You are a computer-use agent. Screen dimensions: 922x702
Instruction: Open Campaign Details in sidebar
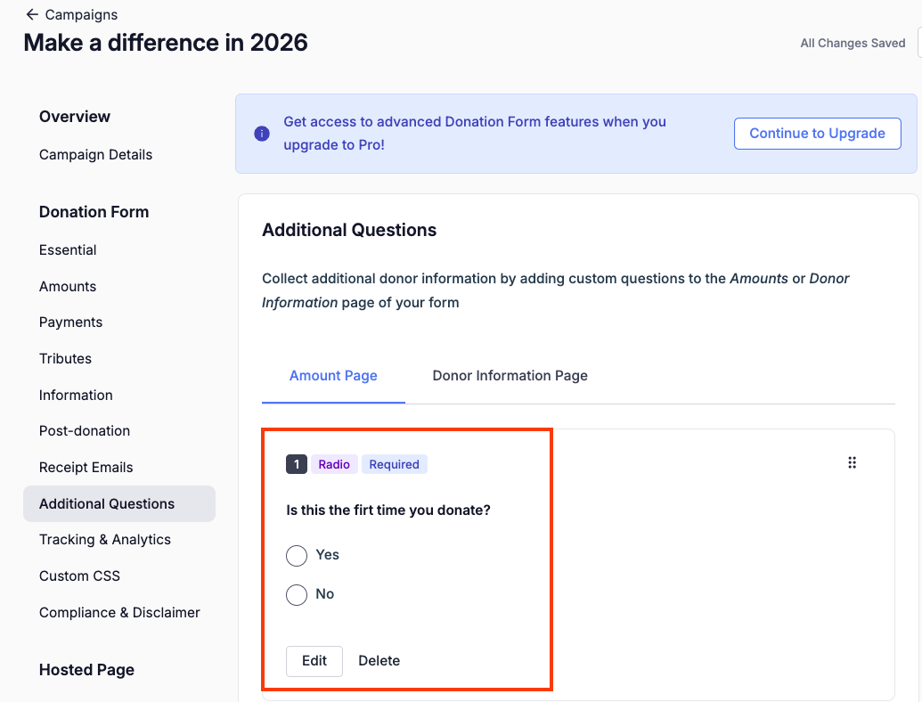[x=96, y=155]
